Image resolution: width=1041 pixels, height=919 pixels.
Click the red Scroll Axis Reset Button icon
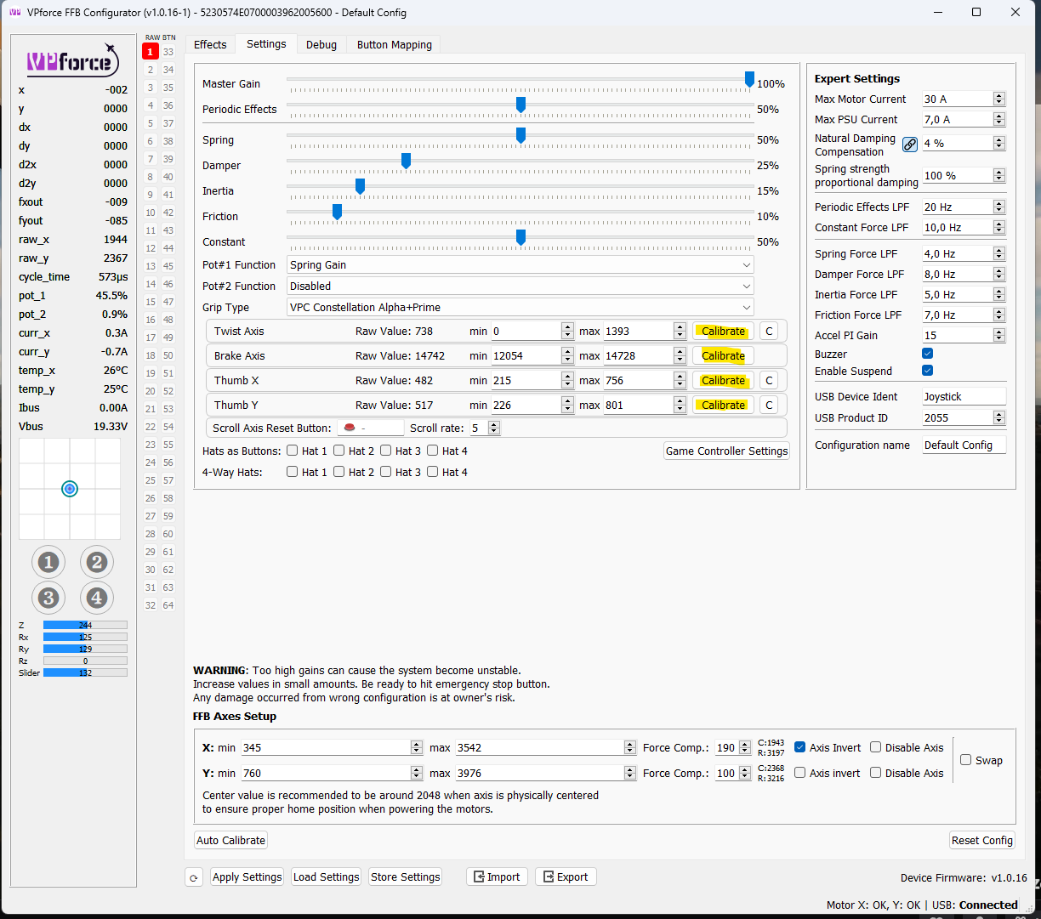click(x=349, y=428)
